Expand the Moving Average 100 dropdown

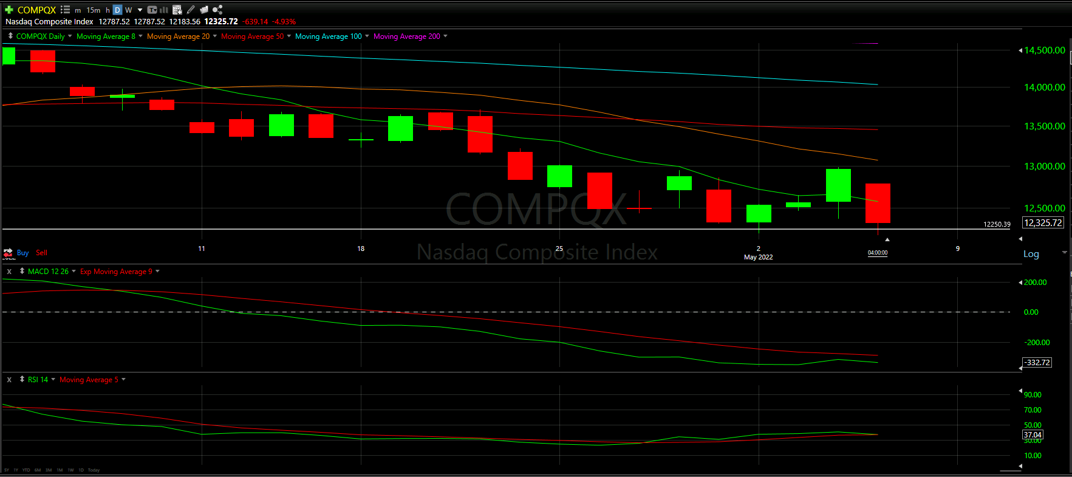(x=367, y=36)
